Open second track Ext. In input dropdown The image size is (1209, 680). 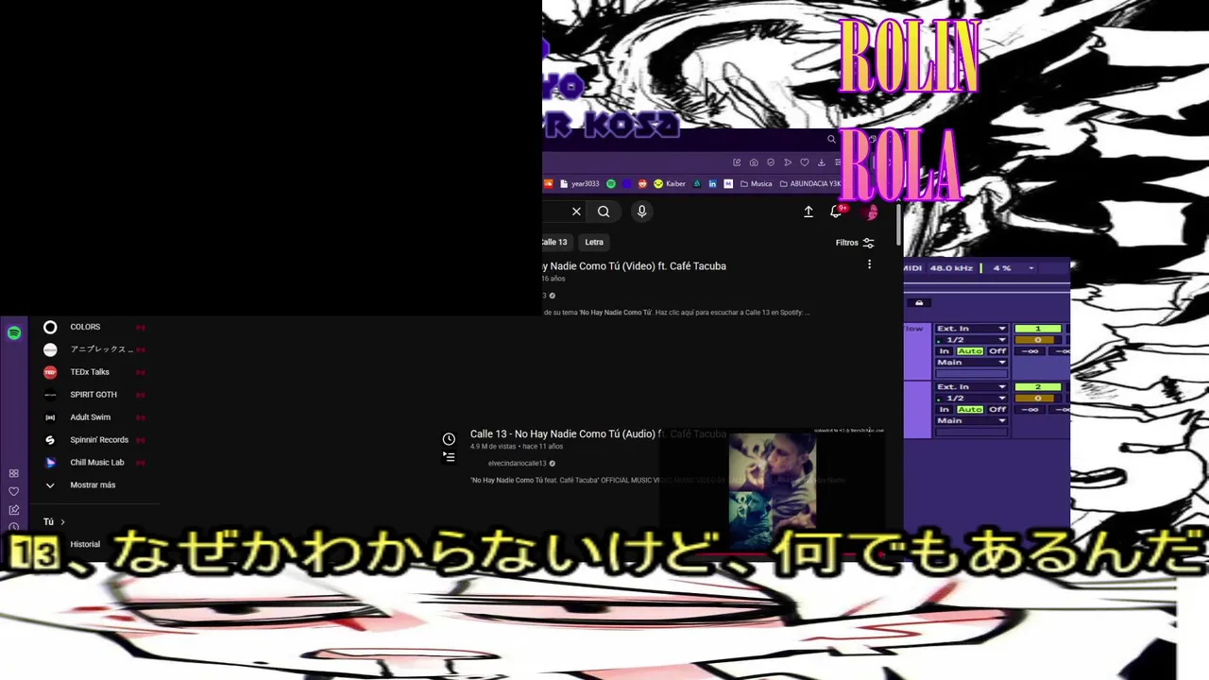click(971, 387)
